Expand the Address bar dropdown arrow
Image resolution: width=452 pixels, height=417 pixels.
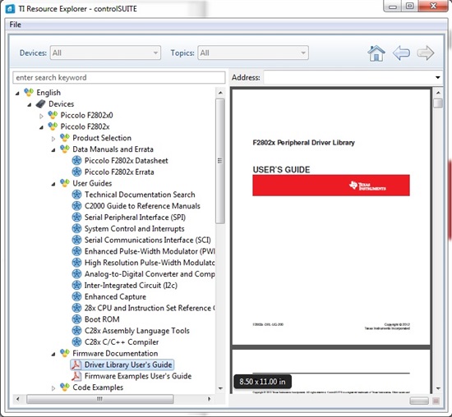pos(437,77)
